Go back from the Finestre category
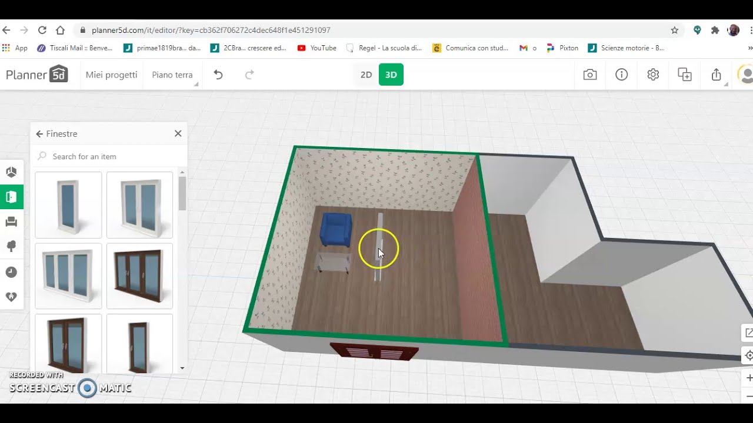 [39, 134]
